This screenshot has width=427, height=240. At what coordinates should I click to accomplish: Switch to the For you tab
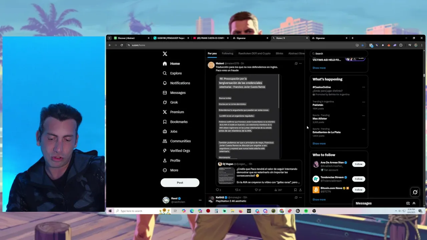click(x=212, y=54)
